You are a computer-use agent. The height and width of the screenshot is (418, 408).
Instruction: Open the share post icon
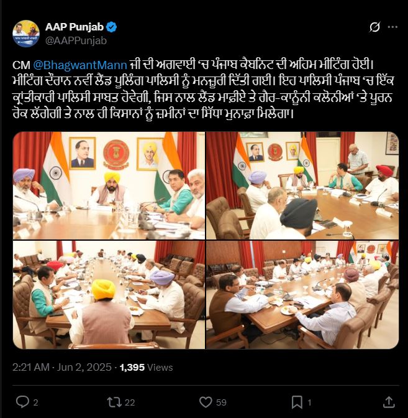point(389,402)
